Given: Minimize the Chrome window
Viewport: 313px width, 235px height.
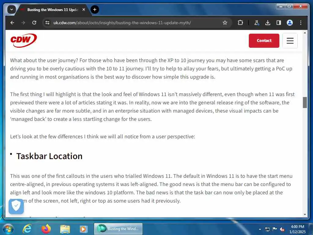Looking at the screenshot, I should [x=281, y=6].
